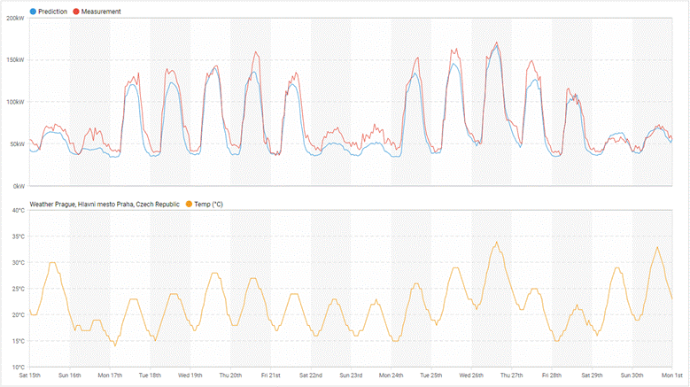
Task: Select the Sun 23rd axis label
Action: pyautogui.click(x=351, y=375)
